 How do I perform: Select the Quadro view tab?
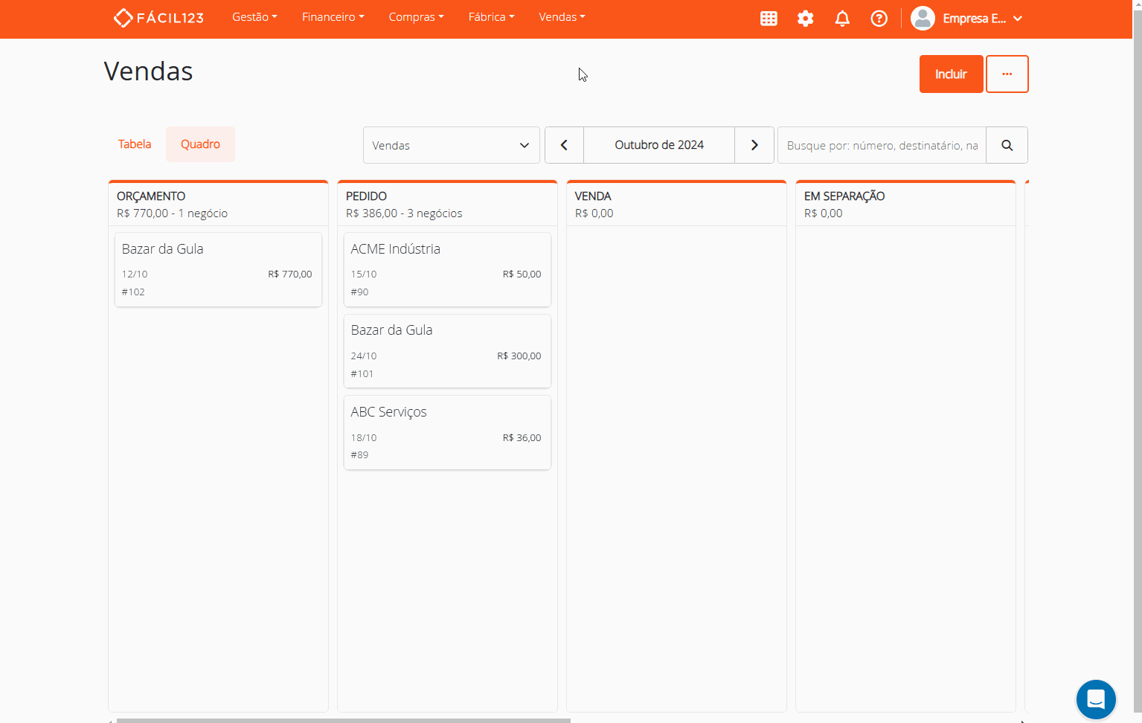200,144
